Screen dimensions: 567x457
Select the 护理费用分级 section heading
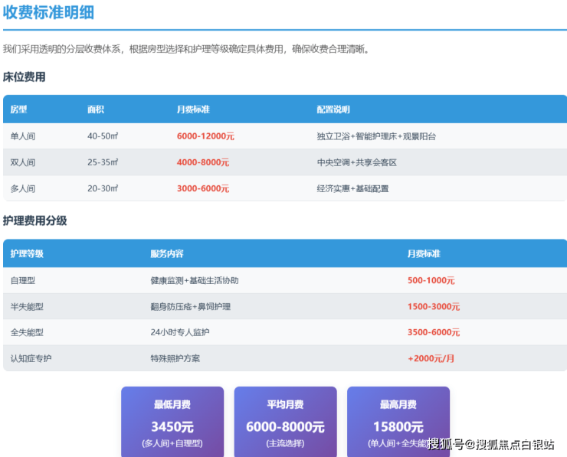click(34, 220)
